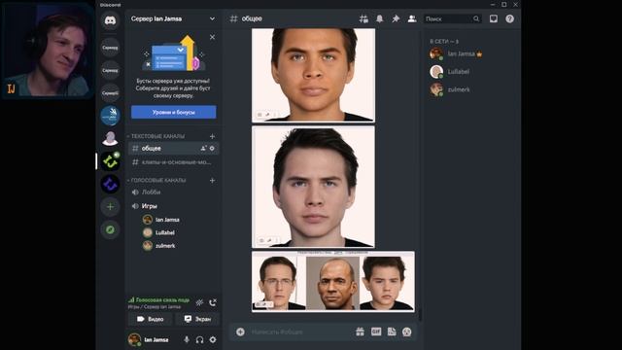The image size is (622, 350).
Task: Toggle member list icon in header
Action: coord(412,18)
